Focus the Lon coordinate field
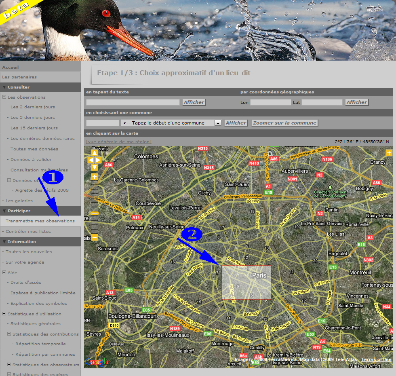The image size is (396, 376). click(x=270, y=102)
